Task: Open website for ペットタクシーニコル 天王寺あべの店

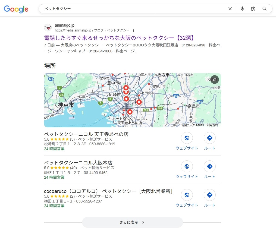Action: (x=187, y=138)
